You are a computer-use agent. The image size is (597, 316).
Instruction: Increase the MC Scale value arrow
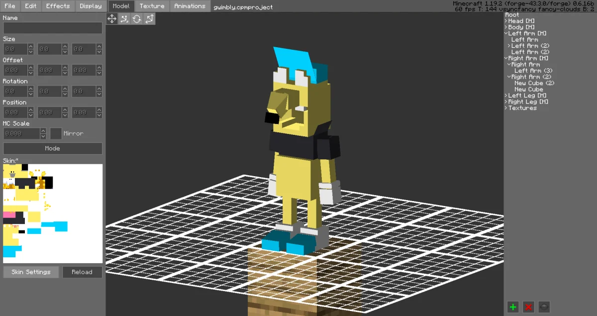tap(43, 131)
